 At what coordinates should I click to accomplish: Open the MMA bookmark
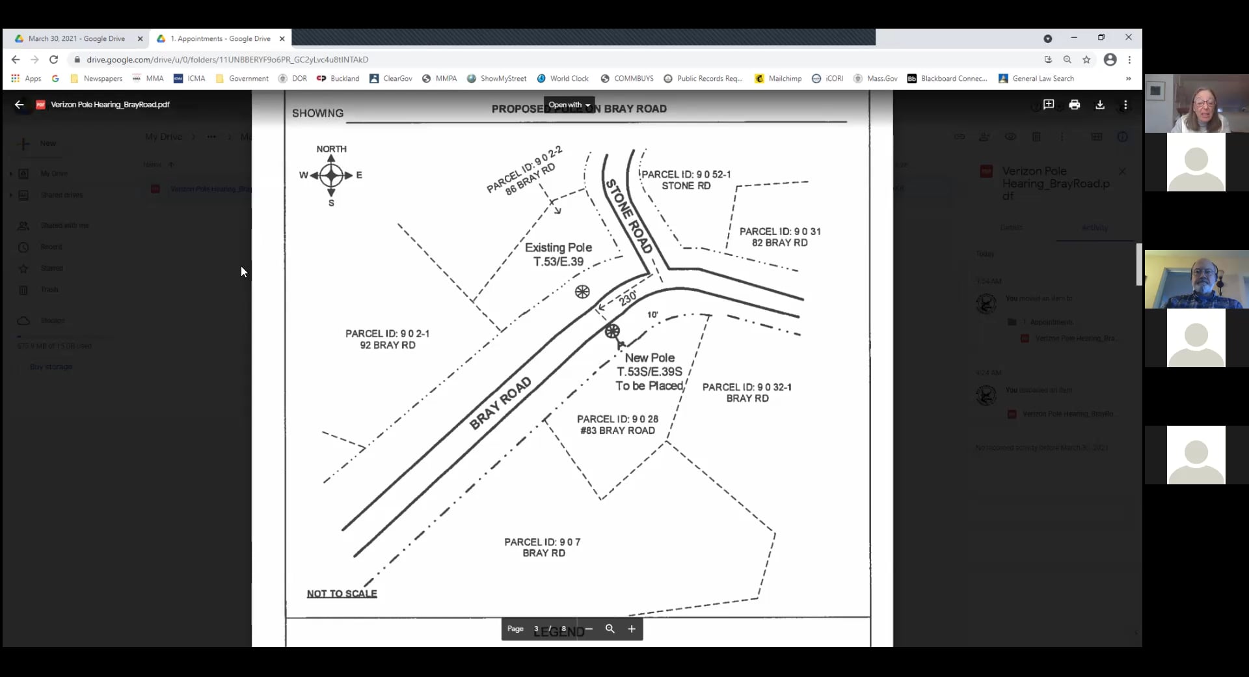tap(148, 78)
